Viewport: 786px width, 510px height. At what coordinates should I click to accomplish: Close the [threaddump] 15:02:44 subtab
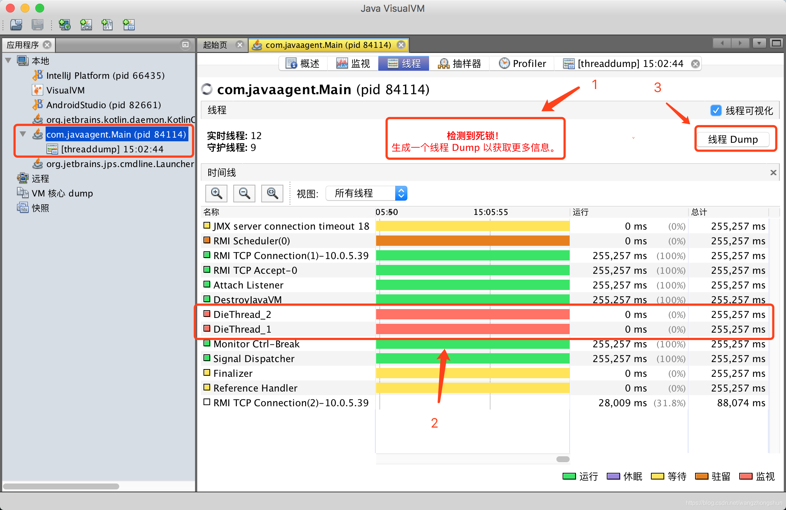(x=695, y=64)
